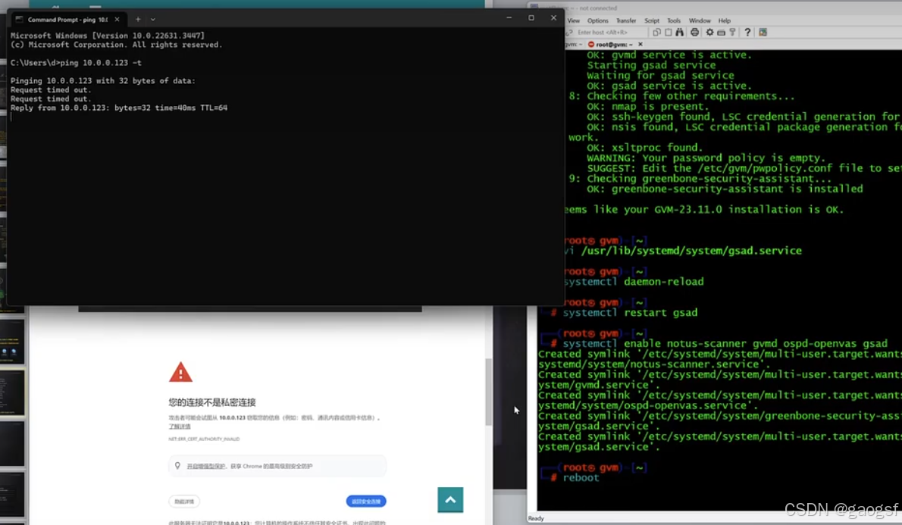This screenshot has height=525, width=902.
Task: Select the root@gvm session tab
Action: [615, 44]
